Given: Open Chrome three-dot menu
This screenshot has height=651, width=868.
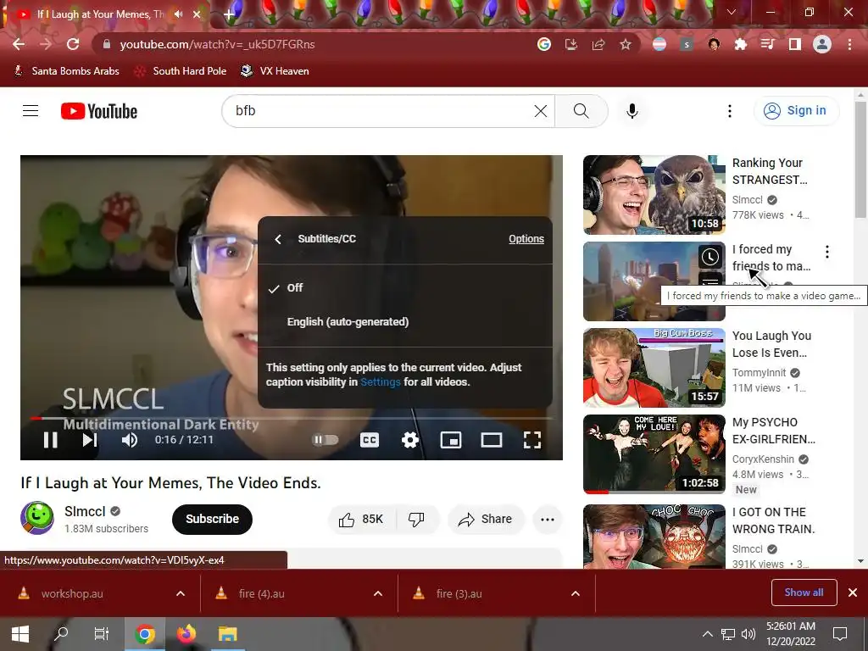Looking at the screenshot, I should click(x=849, y=44).
